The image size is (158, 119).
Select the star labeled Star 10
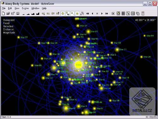[51, 54]
